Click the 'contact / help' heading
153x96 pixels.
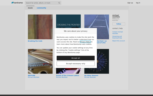point(118,28)
